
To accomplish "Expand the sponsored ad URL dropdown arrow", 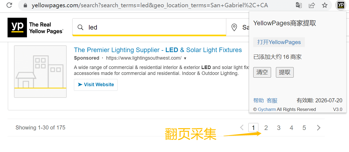I will tap(185, 58).
